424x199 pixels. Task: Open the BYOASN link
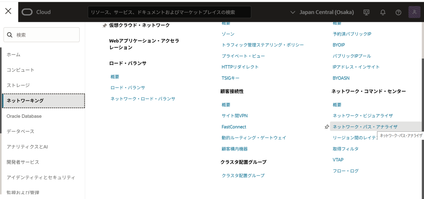coord(341,78)
